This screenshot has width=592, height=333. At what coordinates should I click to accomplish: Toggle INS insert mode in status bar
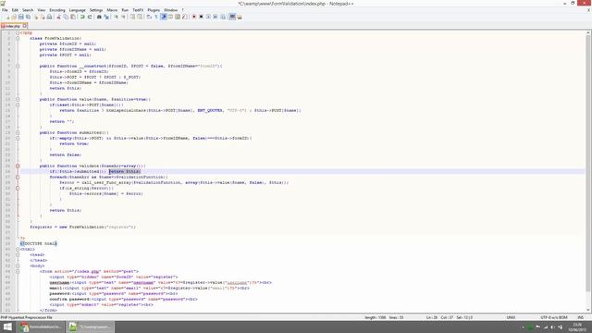click(580, 317)
